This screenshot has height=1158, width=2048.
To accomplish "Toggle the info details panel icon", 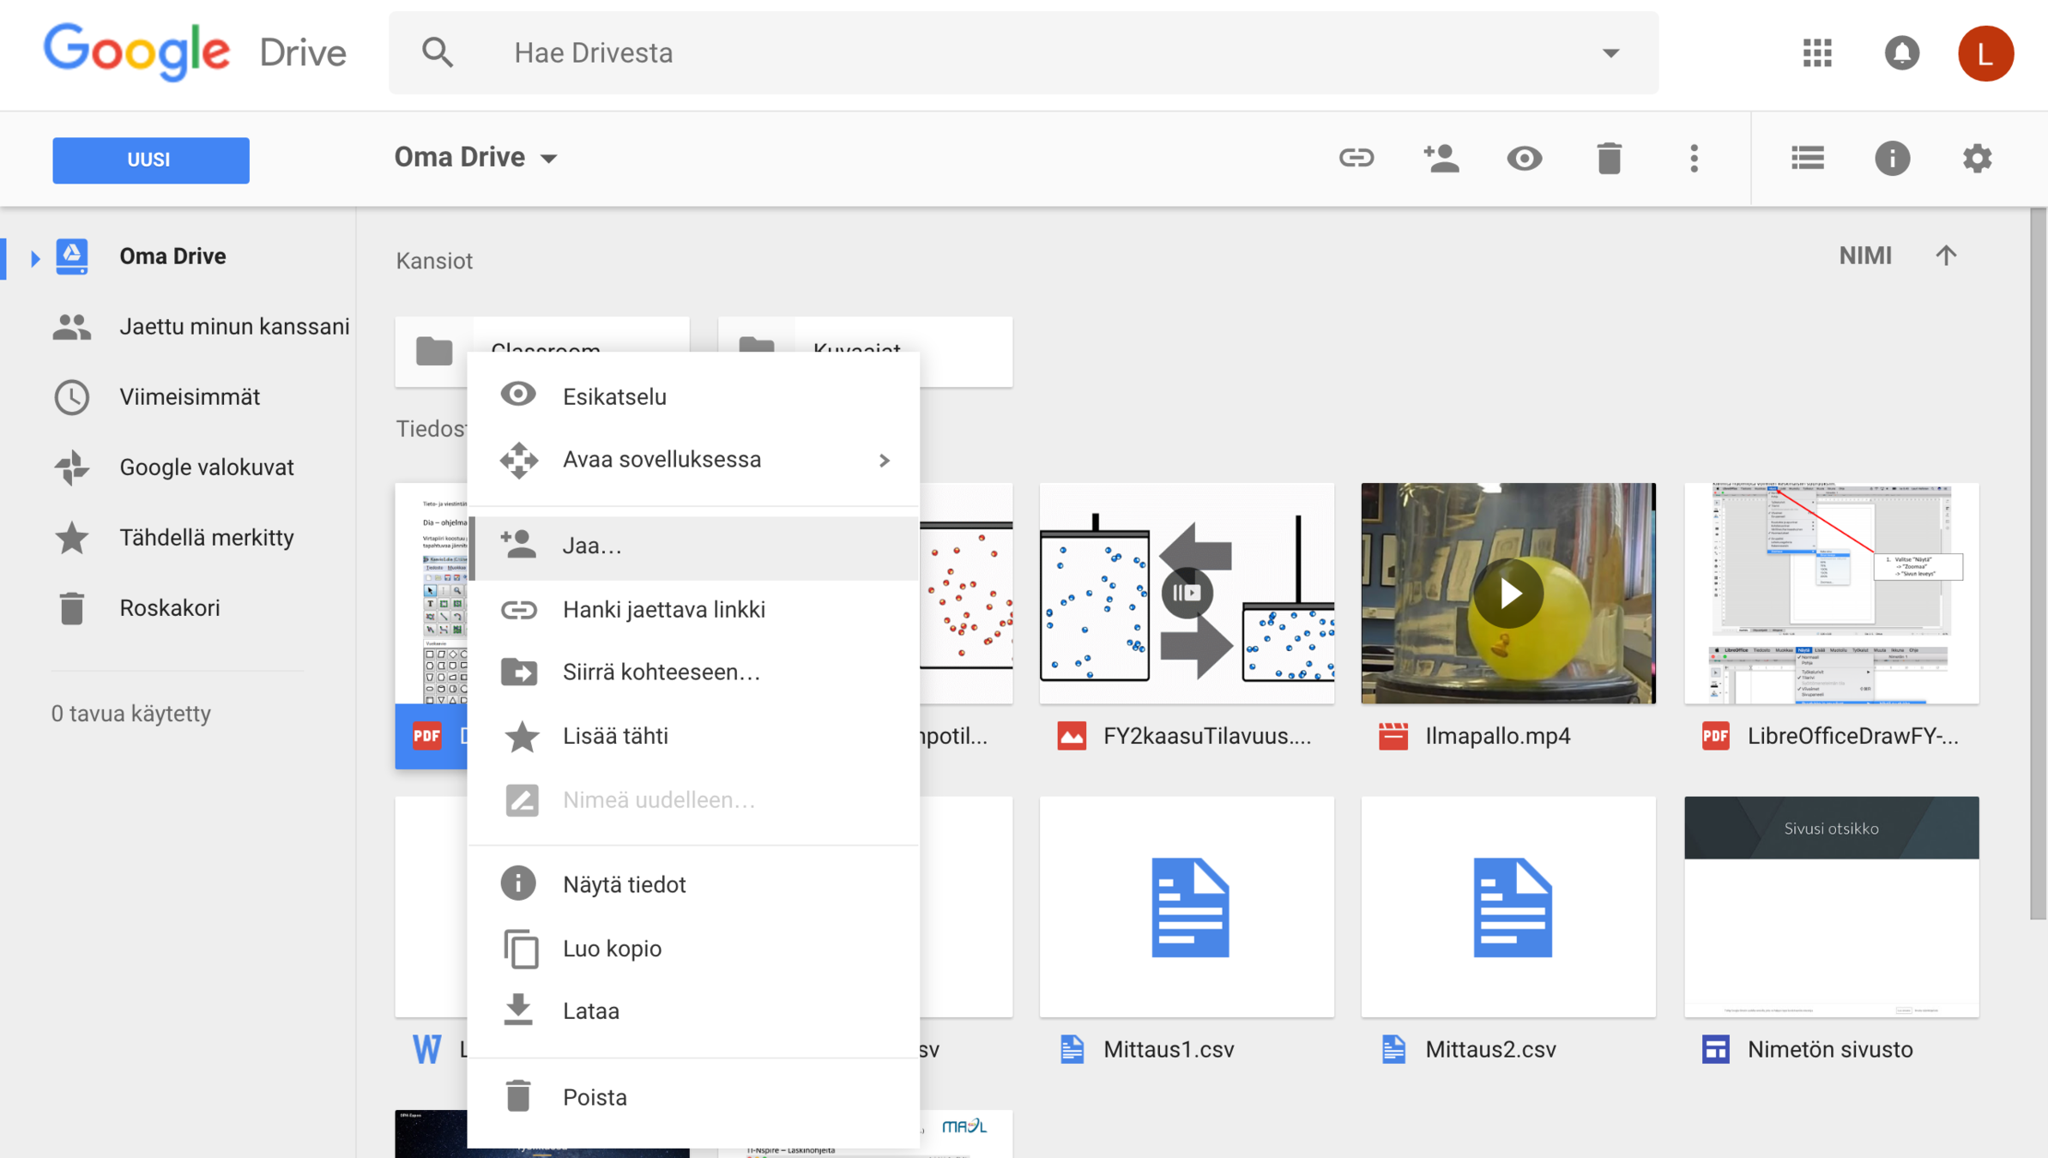I will point(1892,158).
